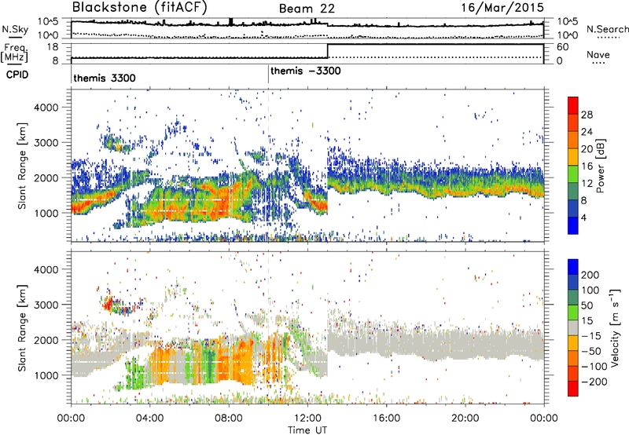Screen dimensions: 629x435
Task: Click the 'Freq. [MHz]' axis label
Action: [14, 53]
